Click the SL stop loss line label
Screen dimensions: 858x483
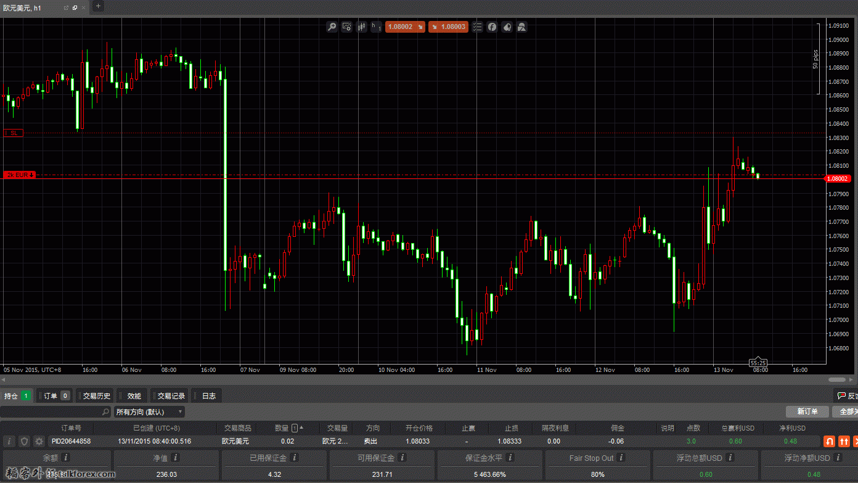[13, 133]
